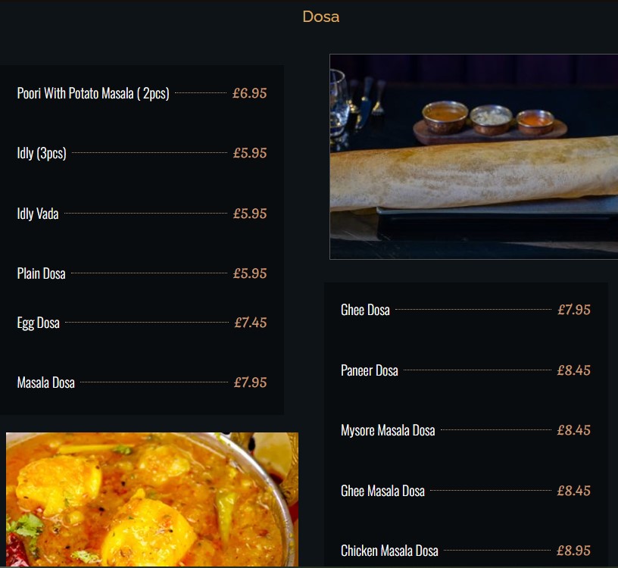This screenshot has width=618, height=568.
Task: Open the potato curry photo
Action: (152, 500)
